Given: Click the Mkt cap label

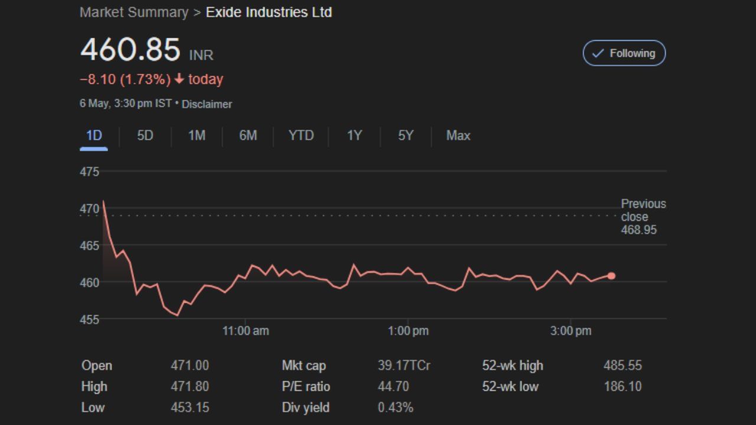Looking at the screenshot, I should tap(304, 365).
